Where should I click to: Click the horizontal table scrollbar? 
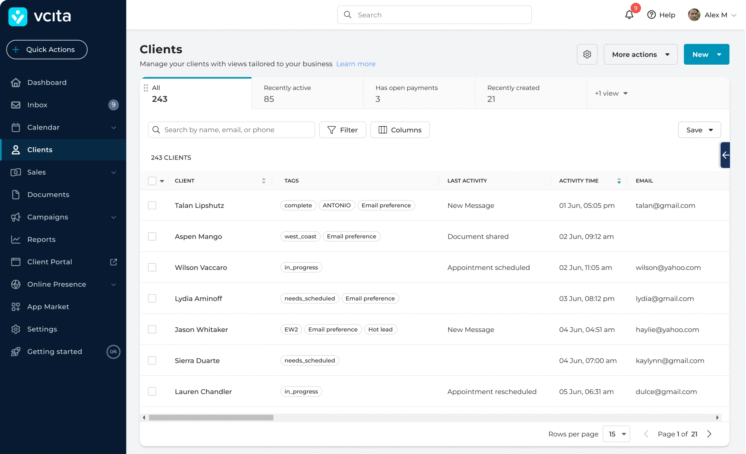pos(211,418)
